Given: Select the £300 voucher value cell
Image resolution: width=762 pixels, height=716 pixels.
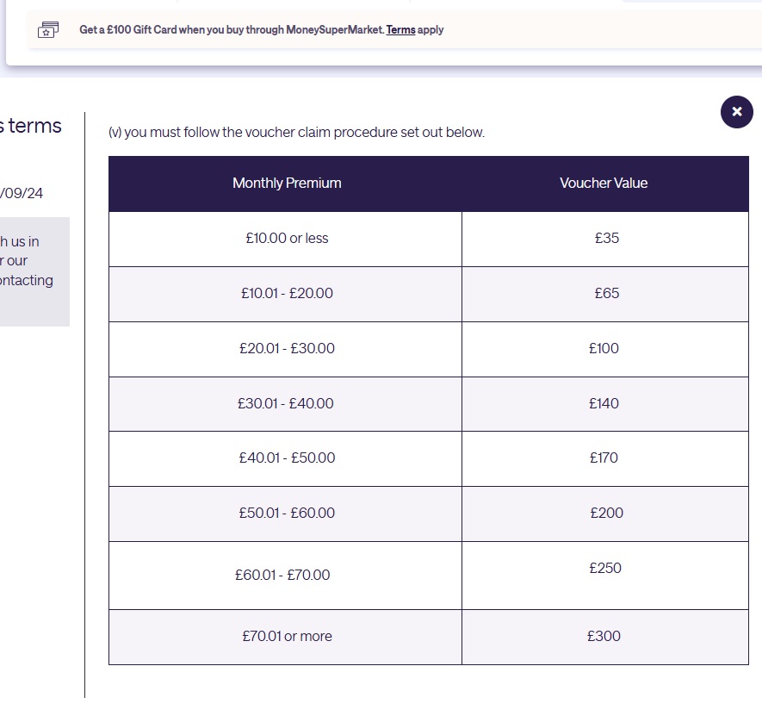Looking at the screenshot, I should coord(604,637).
